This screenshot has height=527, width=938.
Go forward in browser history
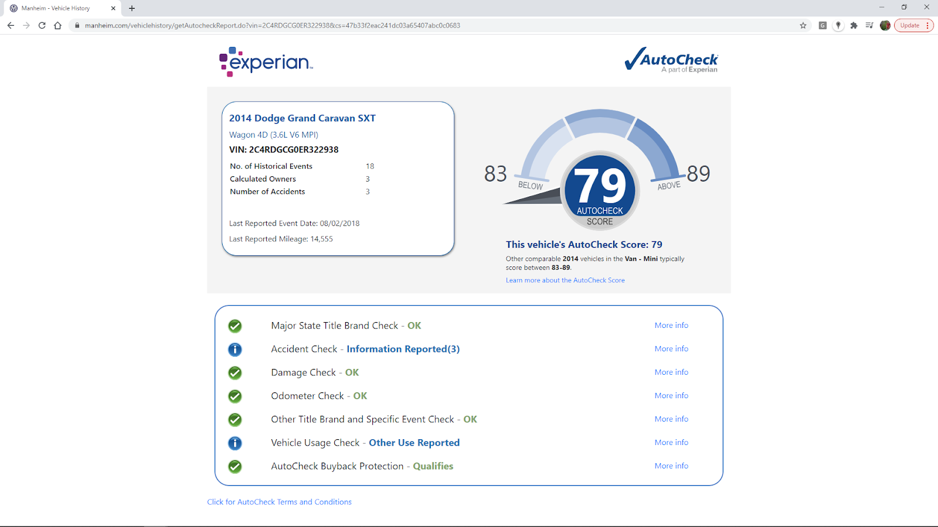26,25
